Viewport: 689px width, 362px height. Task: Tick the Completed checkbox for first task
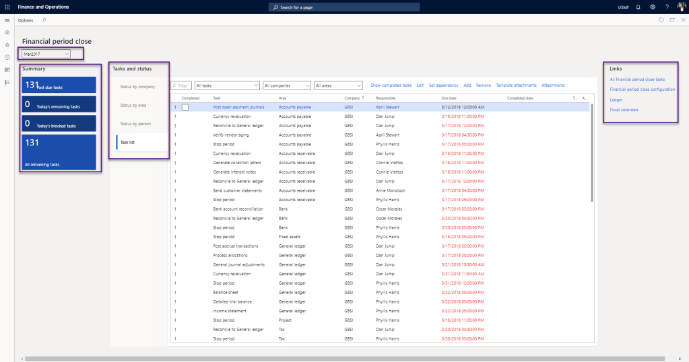[185, 107]
